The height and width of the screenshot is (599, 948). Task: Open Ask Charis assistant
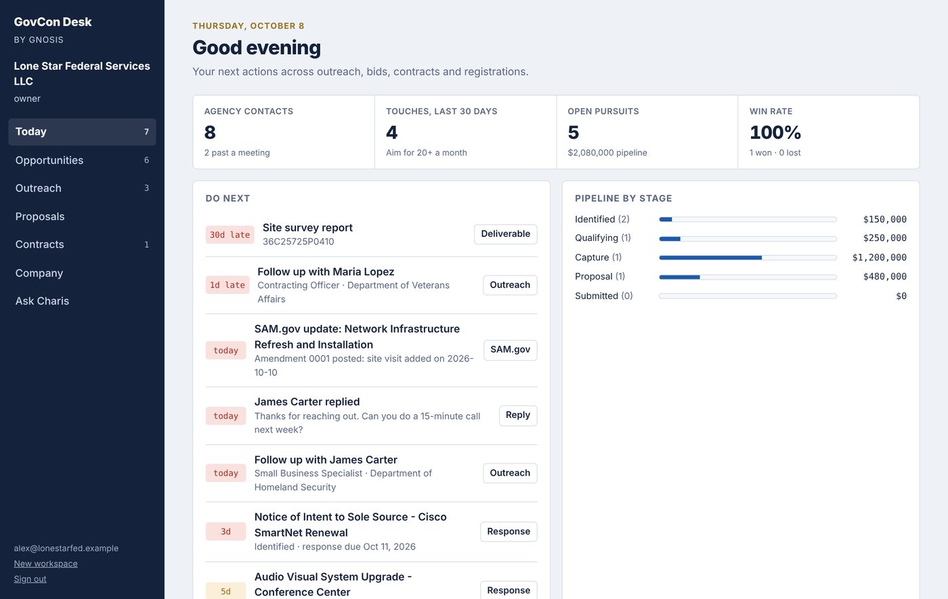pos(82,301)
